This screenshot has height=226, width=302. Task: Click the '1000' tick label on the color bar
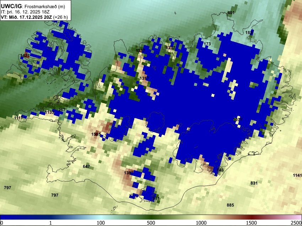(201, 223)
